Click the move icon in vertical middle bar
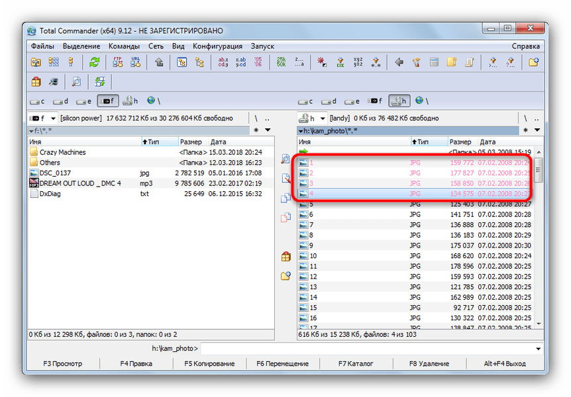 coord(286,218)
